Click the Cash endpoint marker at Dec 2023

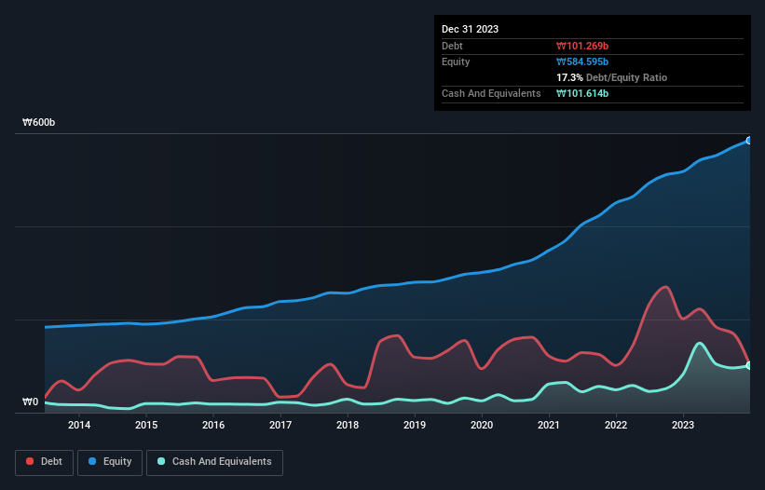click(x=749, y=366)
